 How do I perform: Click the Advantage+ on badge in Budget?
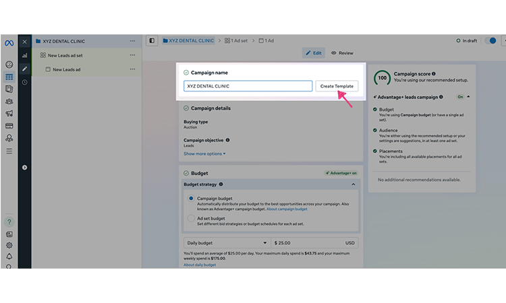(x=341, y=173)
